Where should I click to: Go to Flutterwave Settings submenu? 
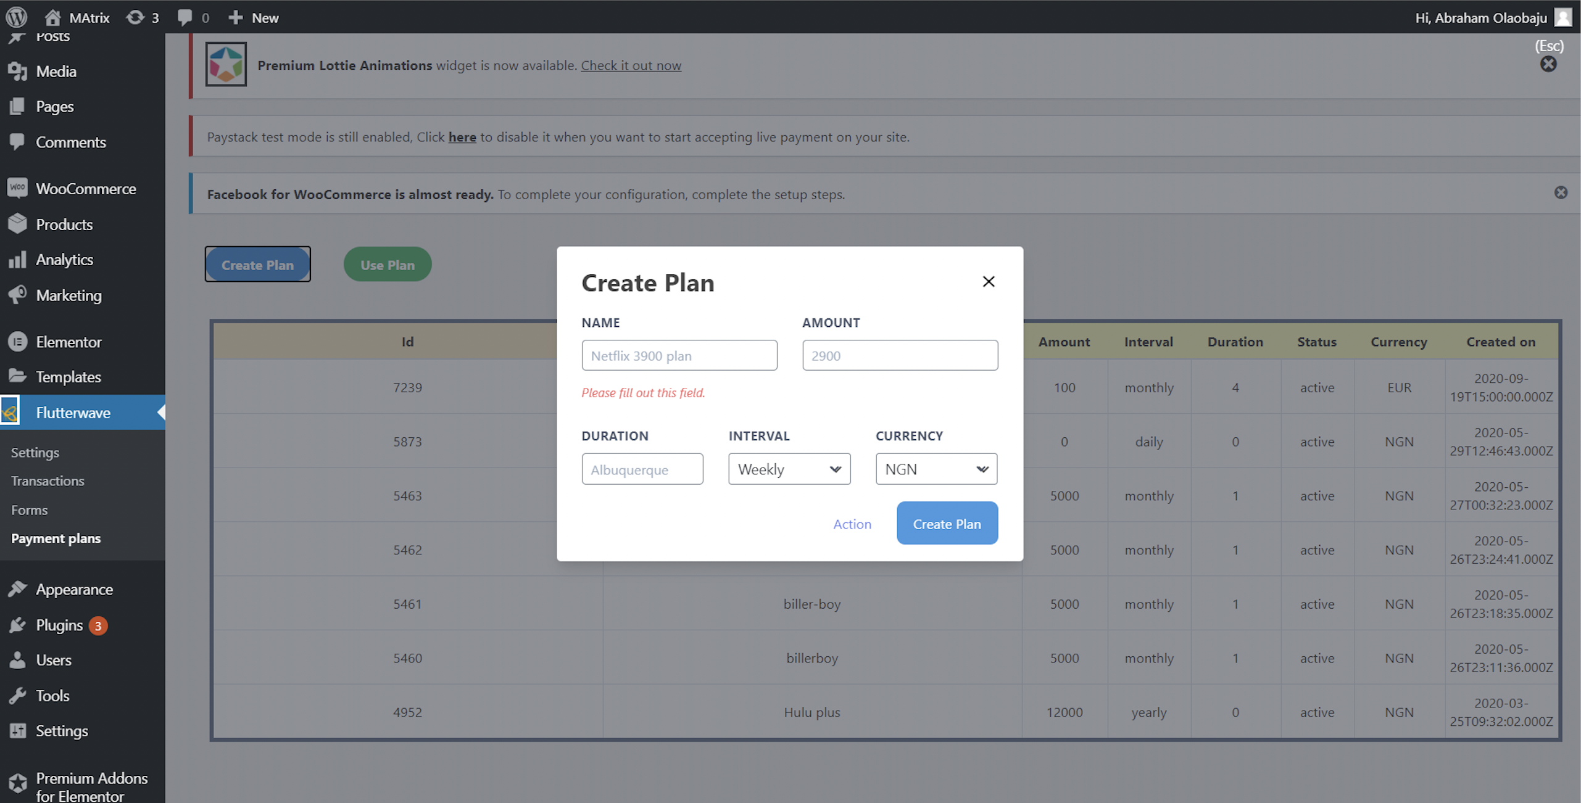[x=35, y=452]
